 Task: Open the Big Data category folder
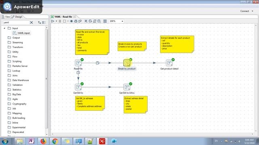(x=15, y=94)
